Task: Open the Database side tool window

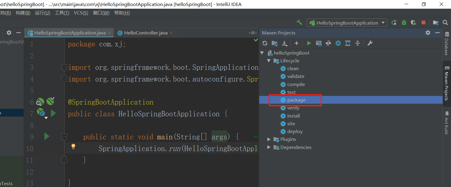Action: pos(447,43)
